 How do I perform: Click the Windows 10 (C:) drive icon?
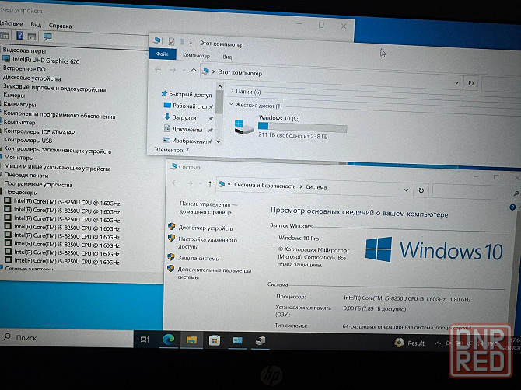[x=244, y=127]
